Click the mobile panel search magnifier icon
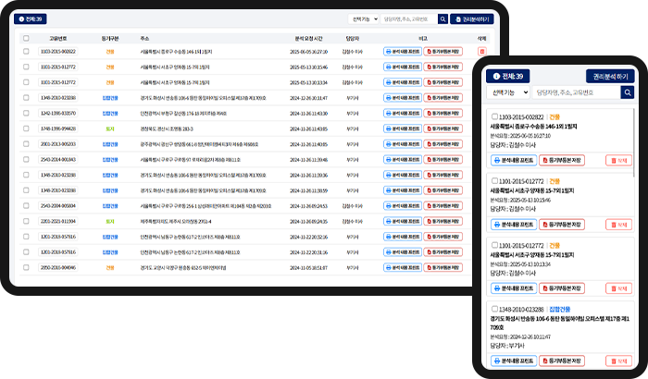This screenshot has height=379, width=648. coord(628,92)
